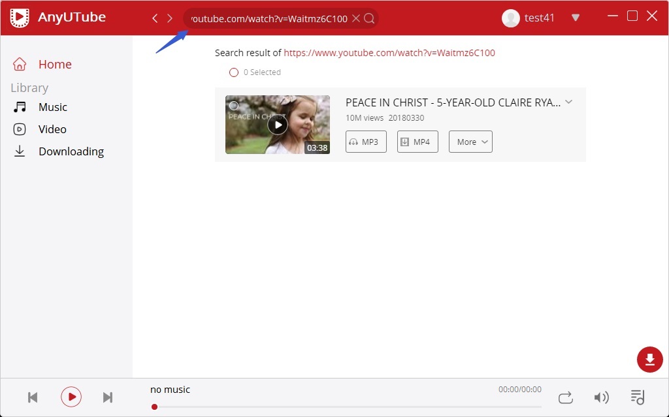This screenshot has width=669, height=417.
Task: Mute audio via the speaker icon
Action: click(602, 397)
